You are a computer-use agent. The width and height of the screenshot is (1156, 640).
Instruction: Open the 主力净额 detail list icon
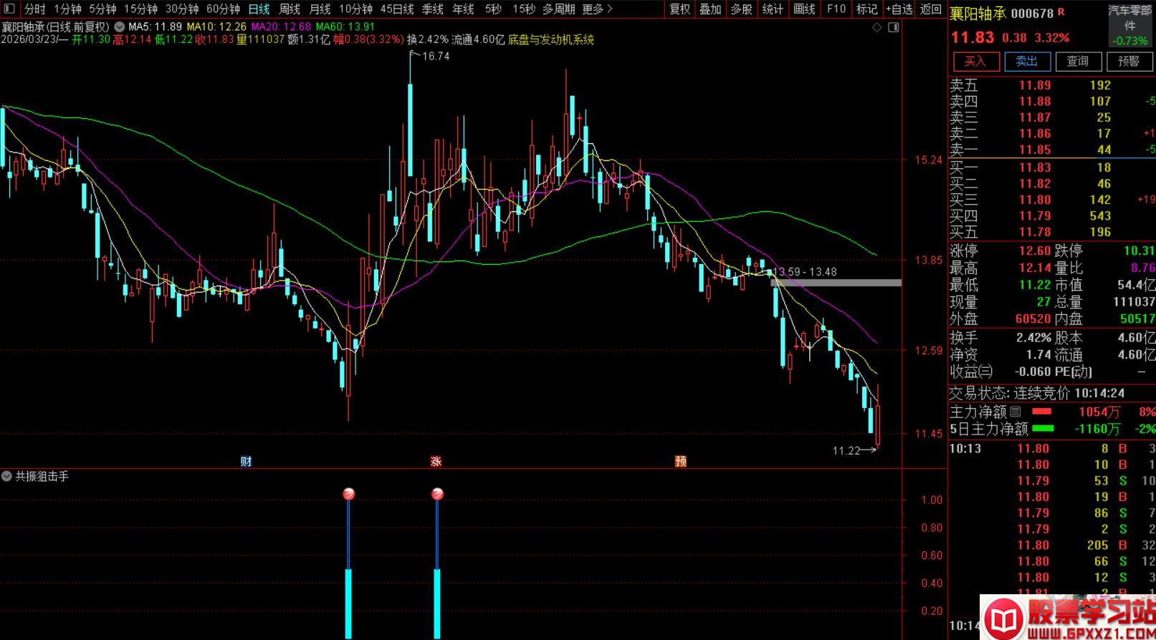tap(1016, 412)
